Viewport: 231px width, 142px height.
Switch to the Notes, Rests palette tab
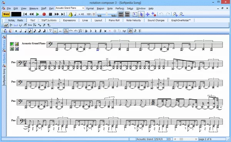coord(15,20)
